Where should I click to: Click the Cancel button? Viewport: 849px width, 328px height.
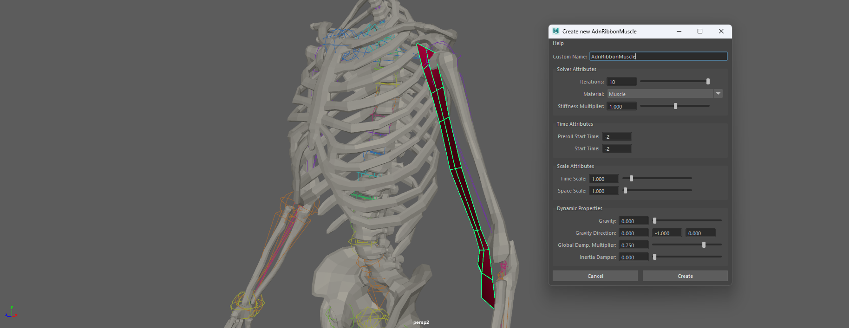pos(595,276)
